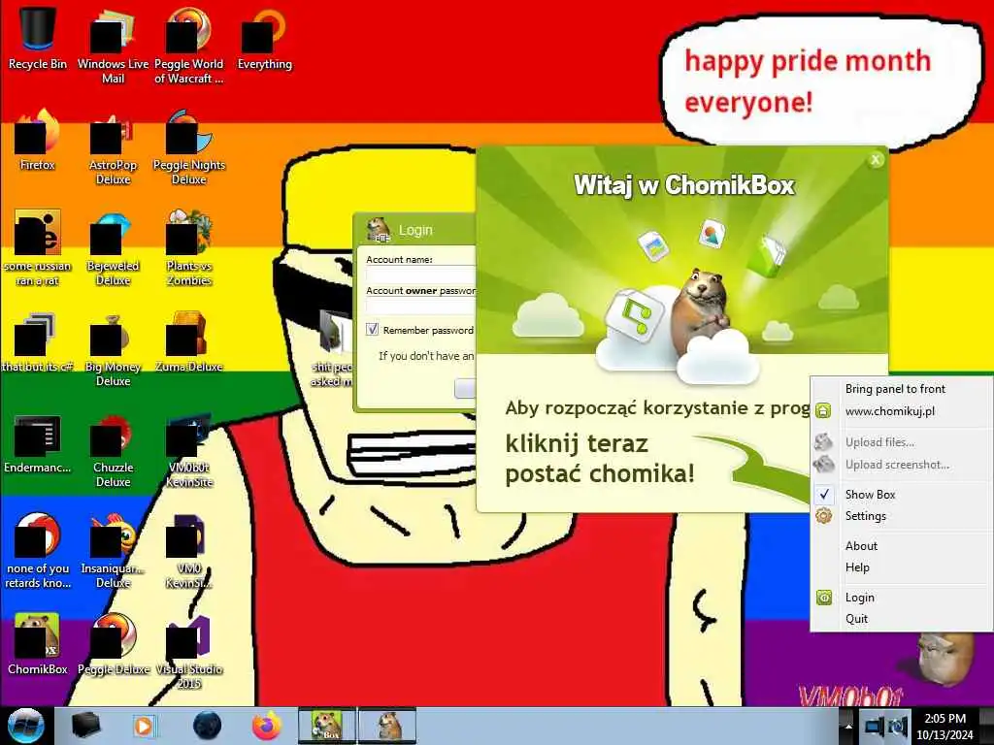Select the ChomikBox desktop icon

click(x=38, y=644)
